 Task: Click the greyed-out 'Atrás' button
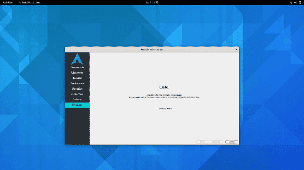(202, 142)
